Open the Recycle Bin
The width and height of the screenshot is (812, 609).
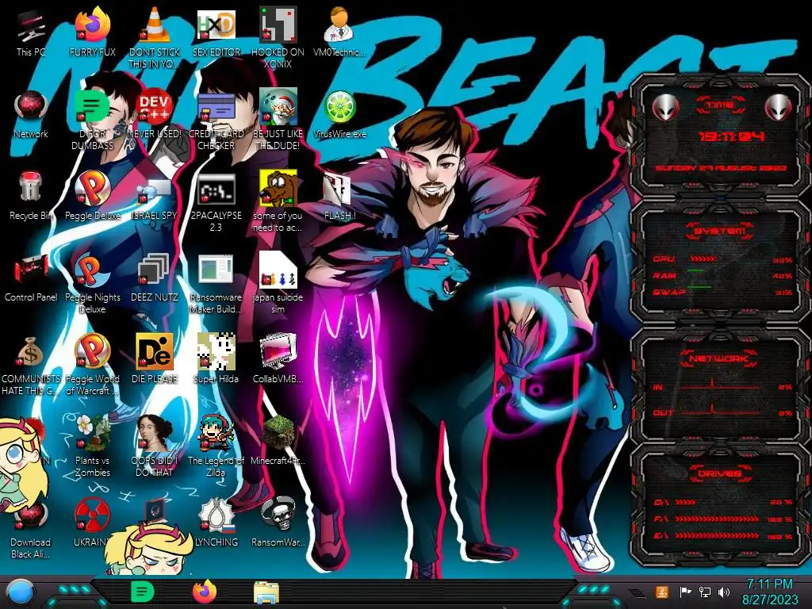[31, 197]
